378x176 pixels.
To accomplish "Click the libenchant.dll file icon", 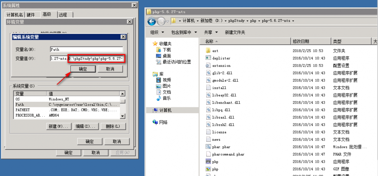I will coord(208,103).
